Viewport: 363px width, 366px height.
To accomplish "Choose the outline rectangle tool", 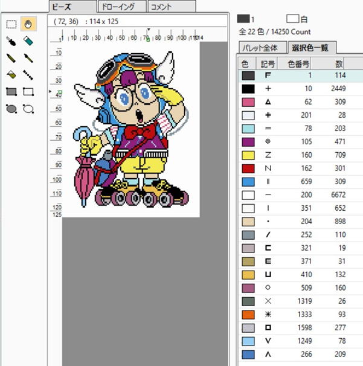I will coord(28,92).
